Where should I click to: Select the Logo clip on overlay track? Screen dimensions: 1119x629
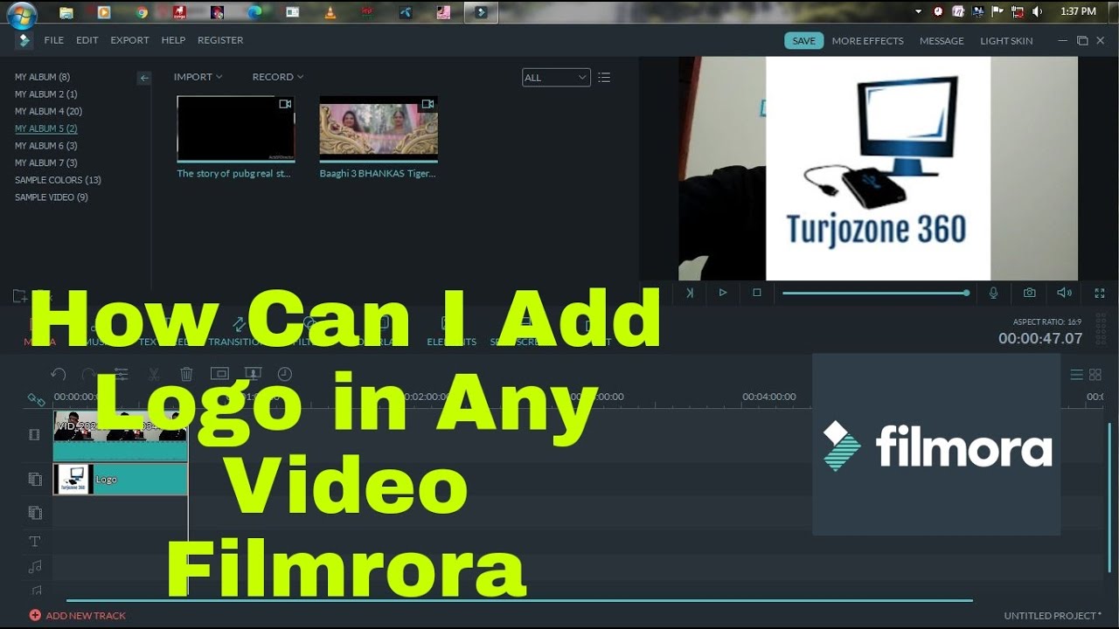121,479
